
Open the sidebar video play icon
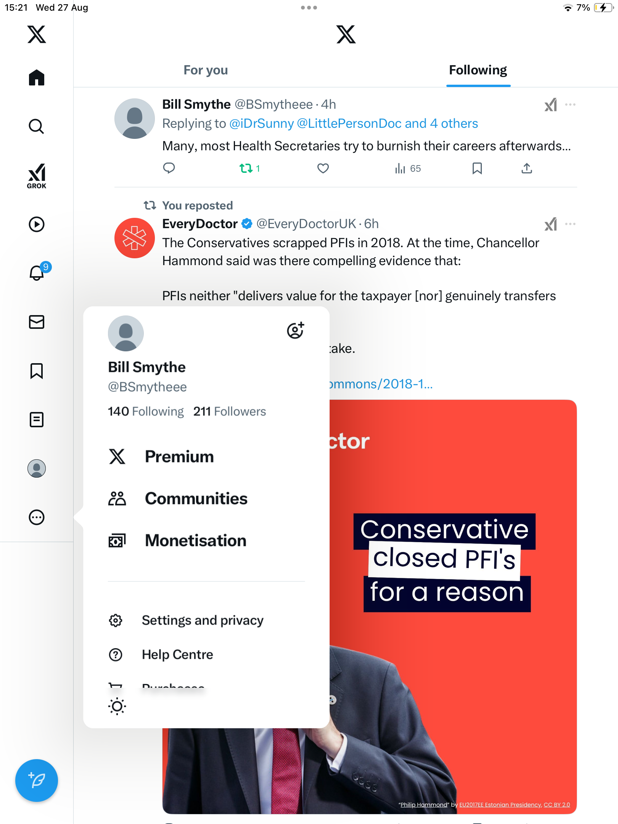click(x=37, y=224)
